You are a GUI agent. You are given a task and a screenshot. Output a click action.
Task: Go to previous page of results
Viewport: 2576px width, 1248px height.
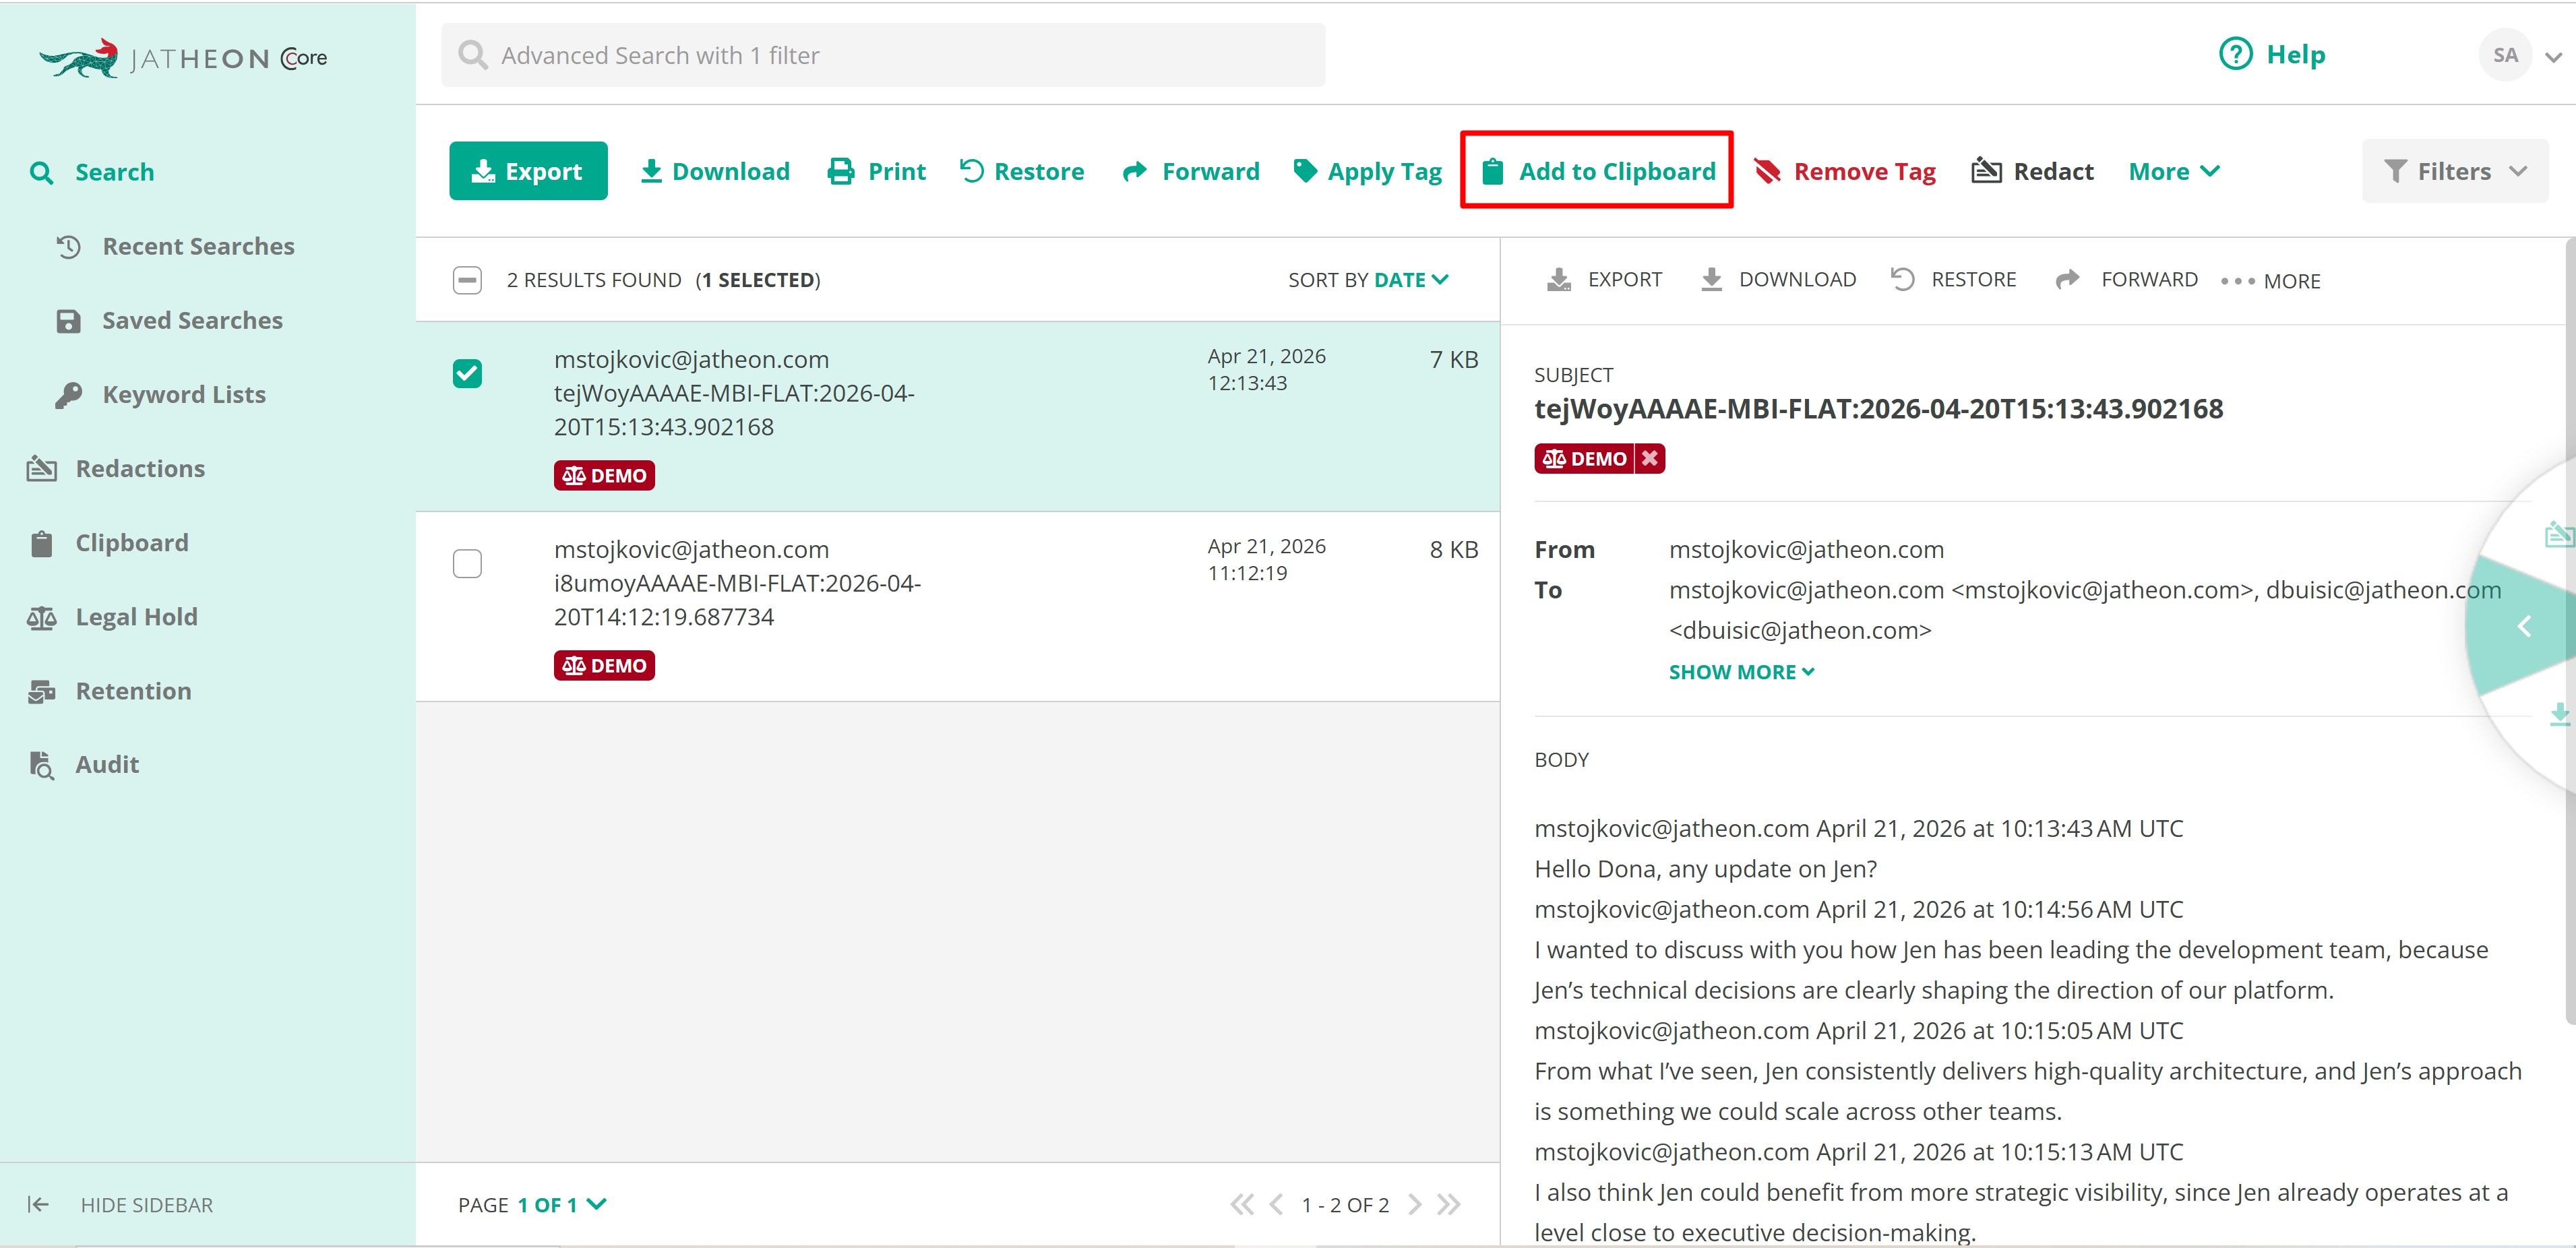coord(1275,1204)
